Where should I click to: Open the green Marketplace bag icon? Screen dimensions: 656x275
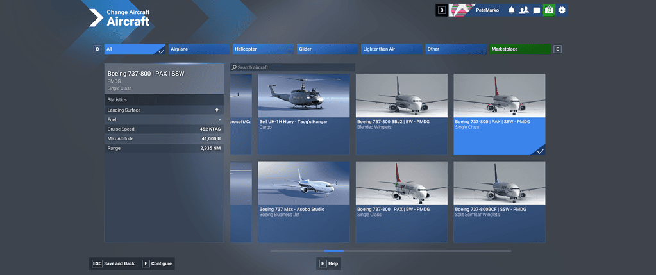(549, 10)
